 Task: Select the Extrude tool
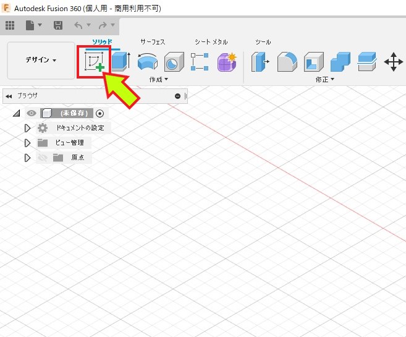121,62
